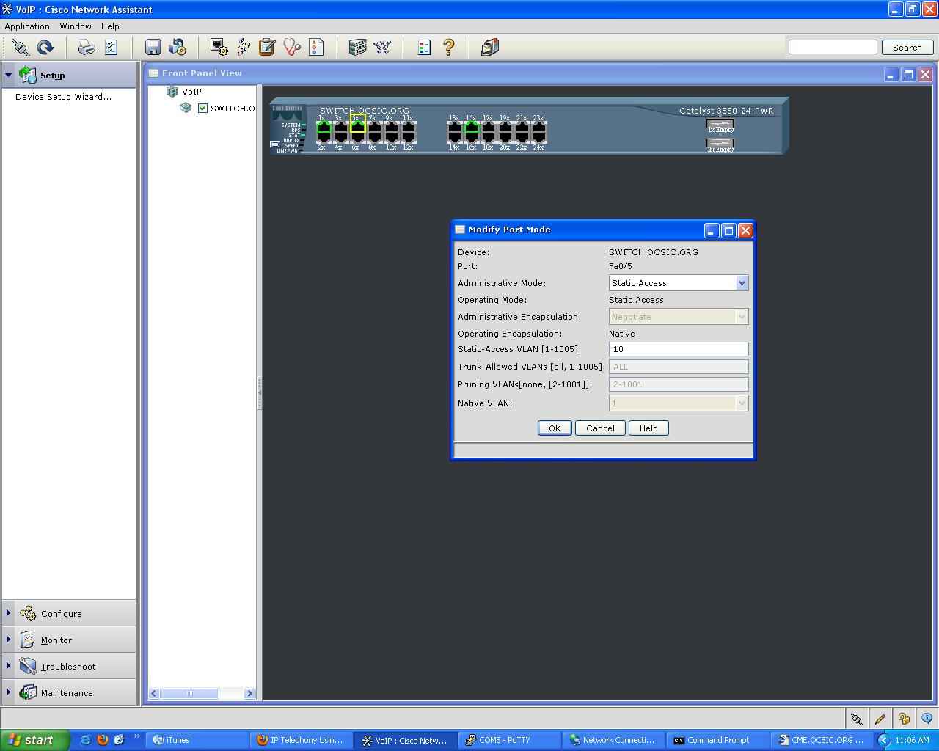Click Internet Explorer quick launch icon
This screenshot has width=939, height=751.
coord(85,740)
